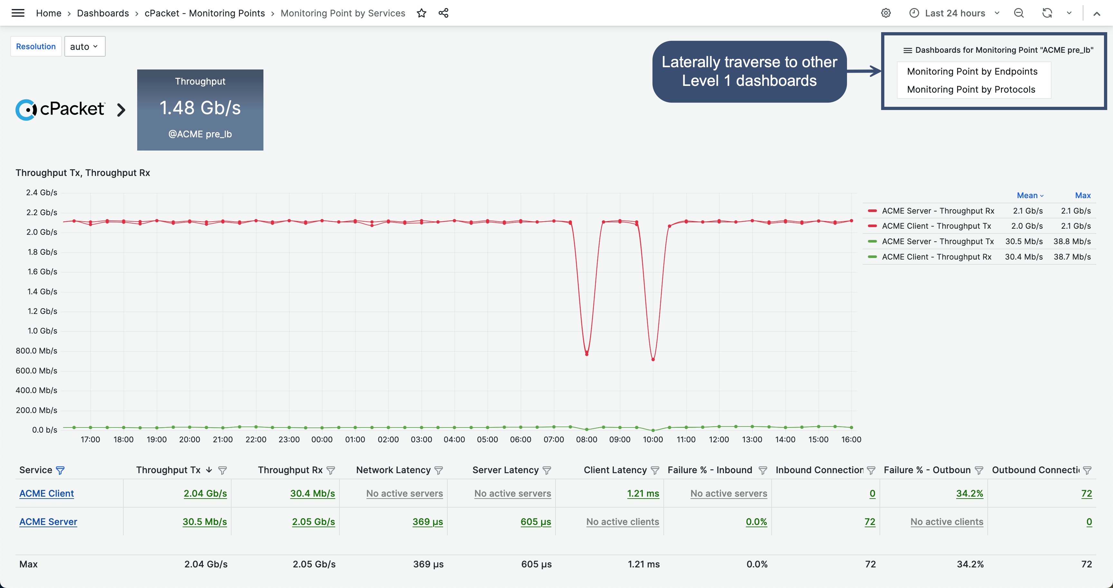This screenshot has height=588, width=1113.
Task: Mark dashboard as favorite with star icon
Action: 421,13
